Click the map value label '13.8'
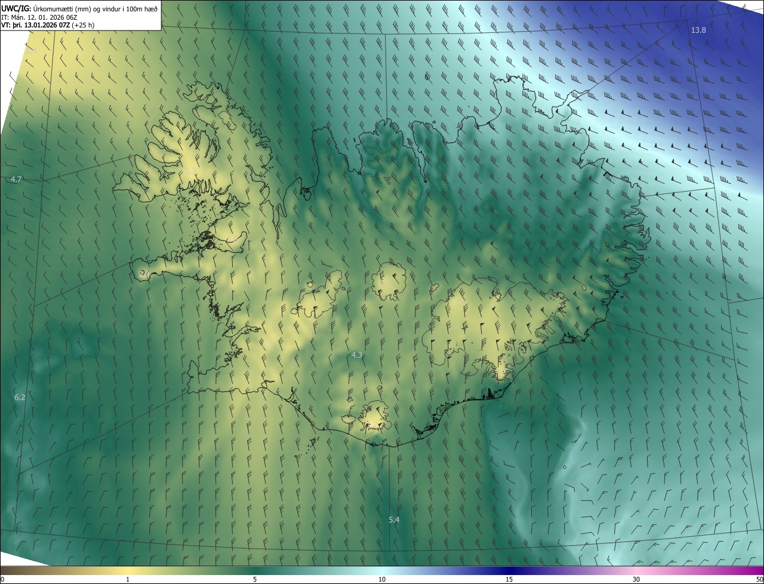The height and width of the screenshot is (584, 764). tap(698, 30)
